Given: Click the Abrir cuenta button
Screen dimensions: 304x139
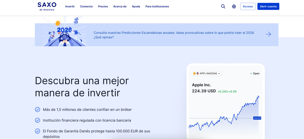Looking at the screenshot, I should tap(268, 7).
